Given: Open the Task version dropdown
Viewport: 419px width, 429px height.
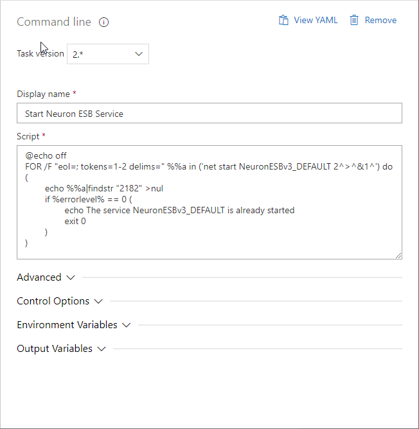Looking at the screenshot, I should pos(108,54).
